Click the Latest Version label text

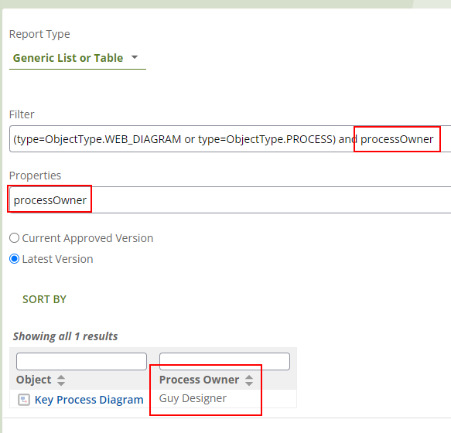click(57, 259)
